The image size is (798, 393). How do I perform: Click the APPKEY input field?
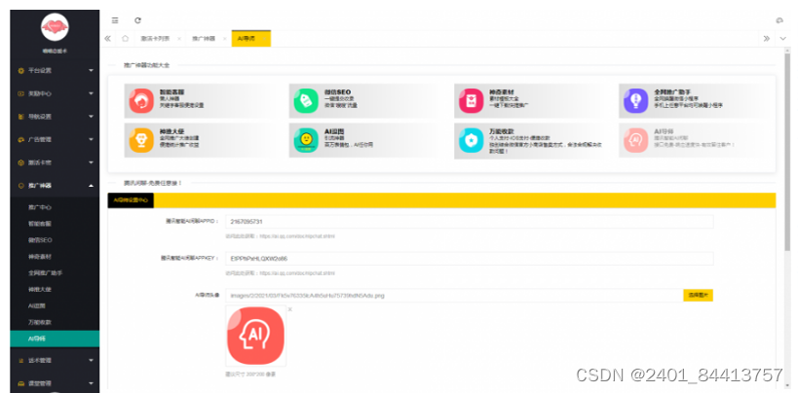click(x=470, y=259)
